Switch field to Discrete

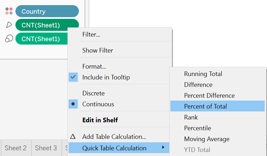click(x=93, y=93)
